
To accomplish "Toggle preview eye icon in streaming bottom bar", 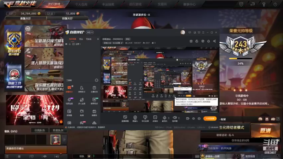I will pyautogui.click(x=194, y=118).
